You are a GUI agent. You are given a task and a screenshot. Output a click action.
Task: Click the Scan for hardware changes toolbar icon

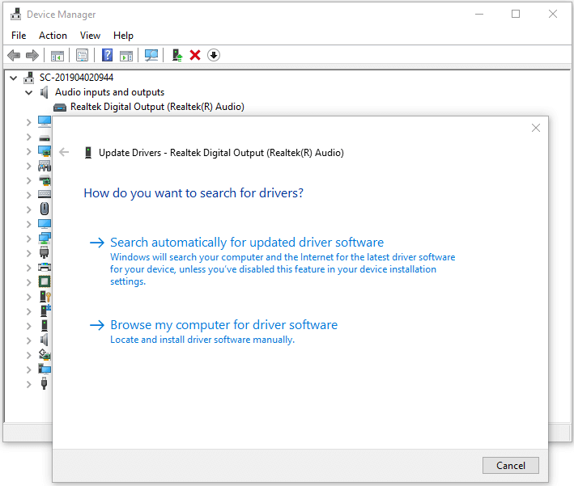pyautogui.click(x=151, y=55)
